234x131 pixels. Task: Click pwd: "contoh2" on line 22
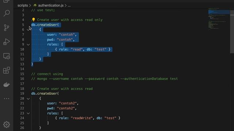62,108
